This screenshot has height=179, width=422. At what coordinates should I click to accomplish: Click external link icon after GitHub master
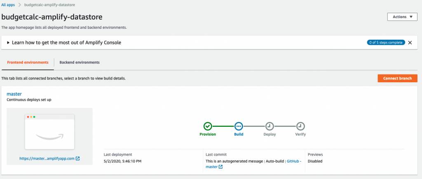[220, 167]
